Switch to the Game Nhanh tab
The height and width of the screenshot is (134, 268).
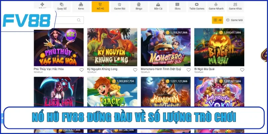tap(216, 7)
